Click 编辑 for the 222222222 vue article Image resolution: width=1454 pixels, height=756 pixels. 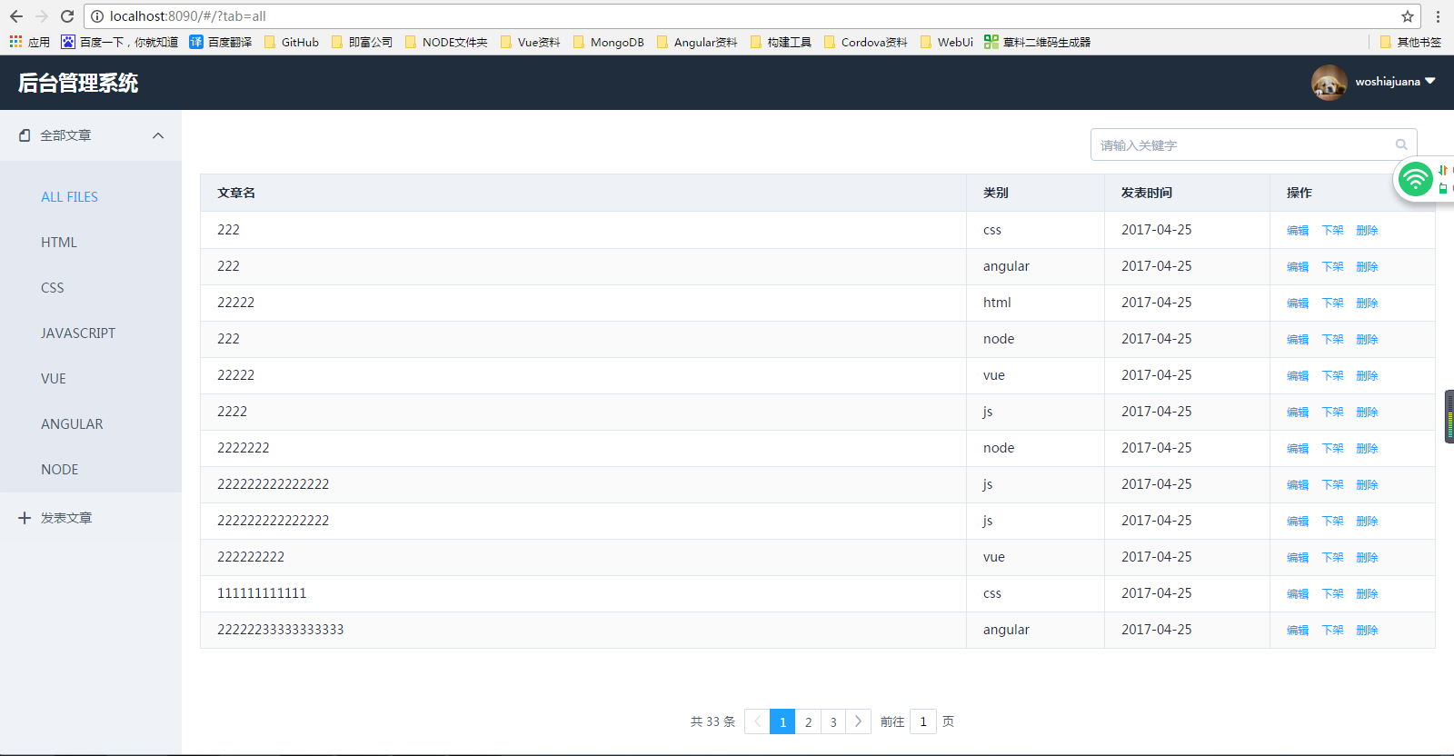(1298, 558)
